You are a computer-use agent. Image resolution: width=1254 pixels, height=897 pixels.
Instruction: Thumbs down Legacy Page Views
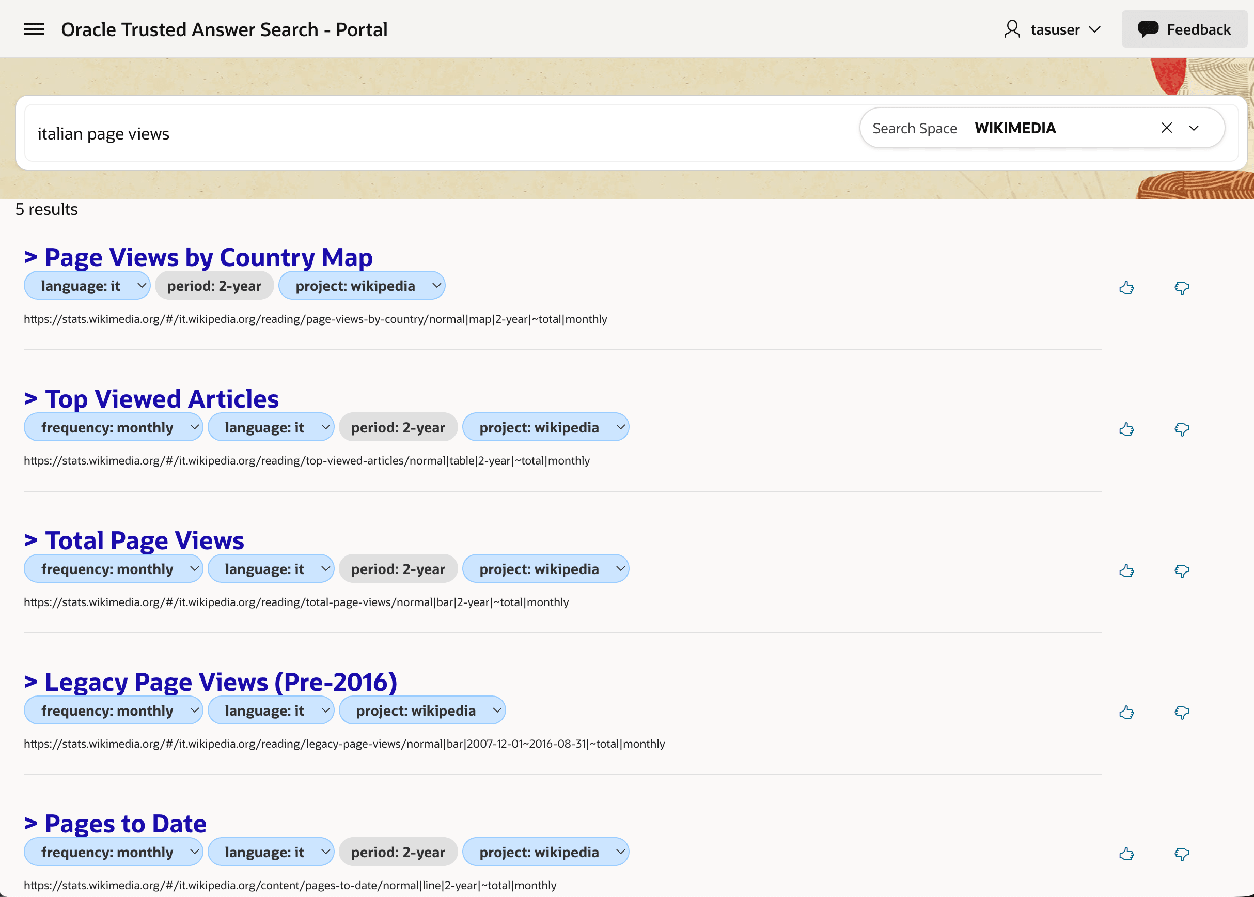(1182, 712)
